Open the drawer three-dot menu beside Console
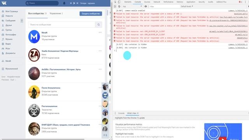 (x=115, y=113)
